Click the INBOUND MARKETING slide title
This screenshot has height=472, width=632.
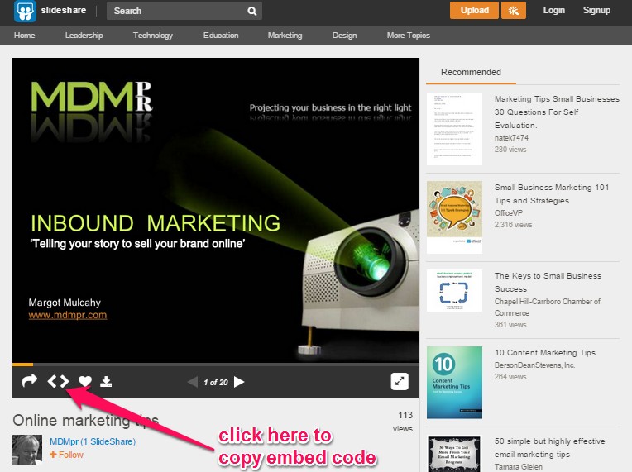[x=156, y=223]
